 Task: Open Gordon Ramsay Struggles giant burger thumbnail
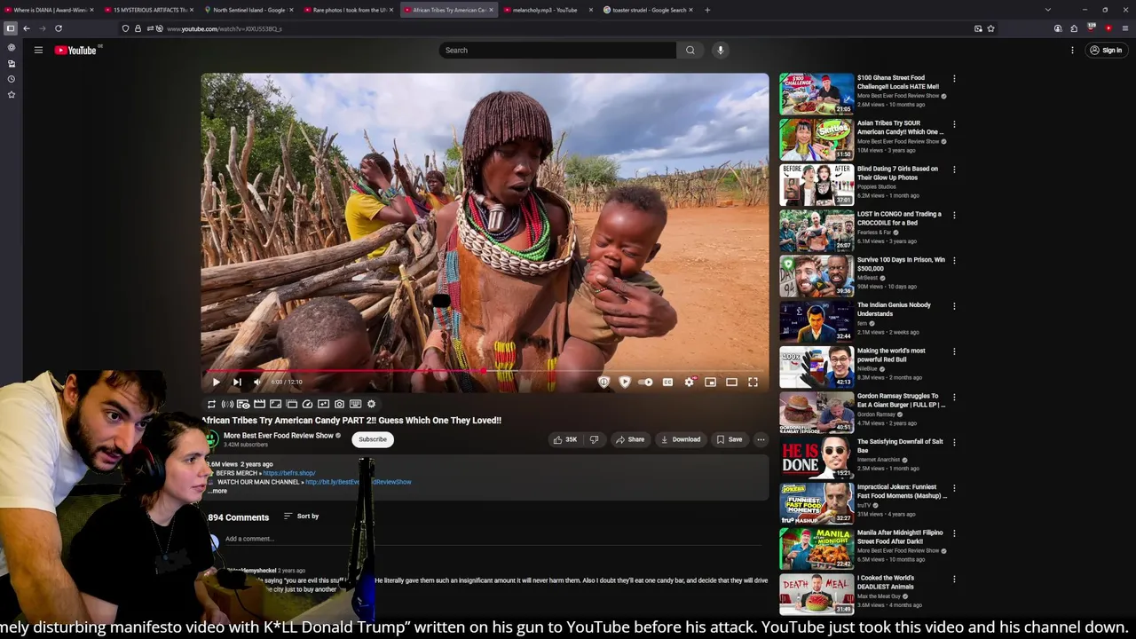point(816,412)
